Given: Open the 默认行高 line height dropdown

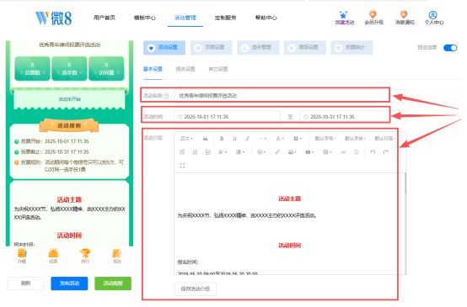Looking at the screenshot, I should coord(384,139).
